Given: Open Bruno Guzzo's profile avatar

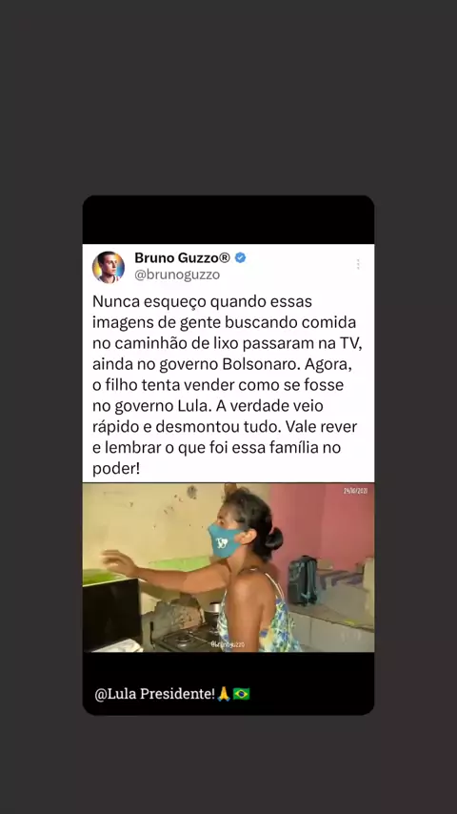Looking at the screenshot, I should 109,267.
